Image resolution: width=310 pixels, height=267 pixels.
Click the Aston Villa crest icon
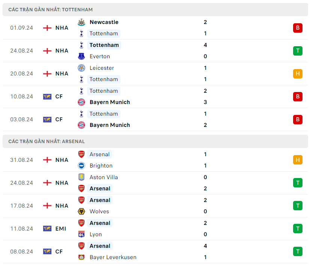(x=81, y=177)
